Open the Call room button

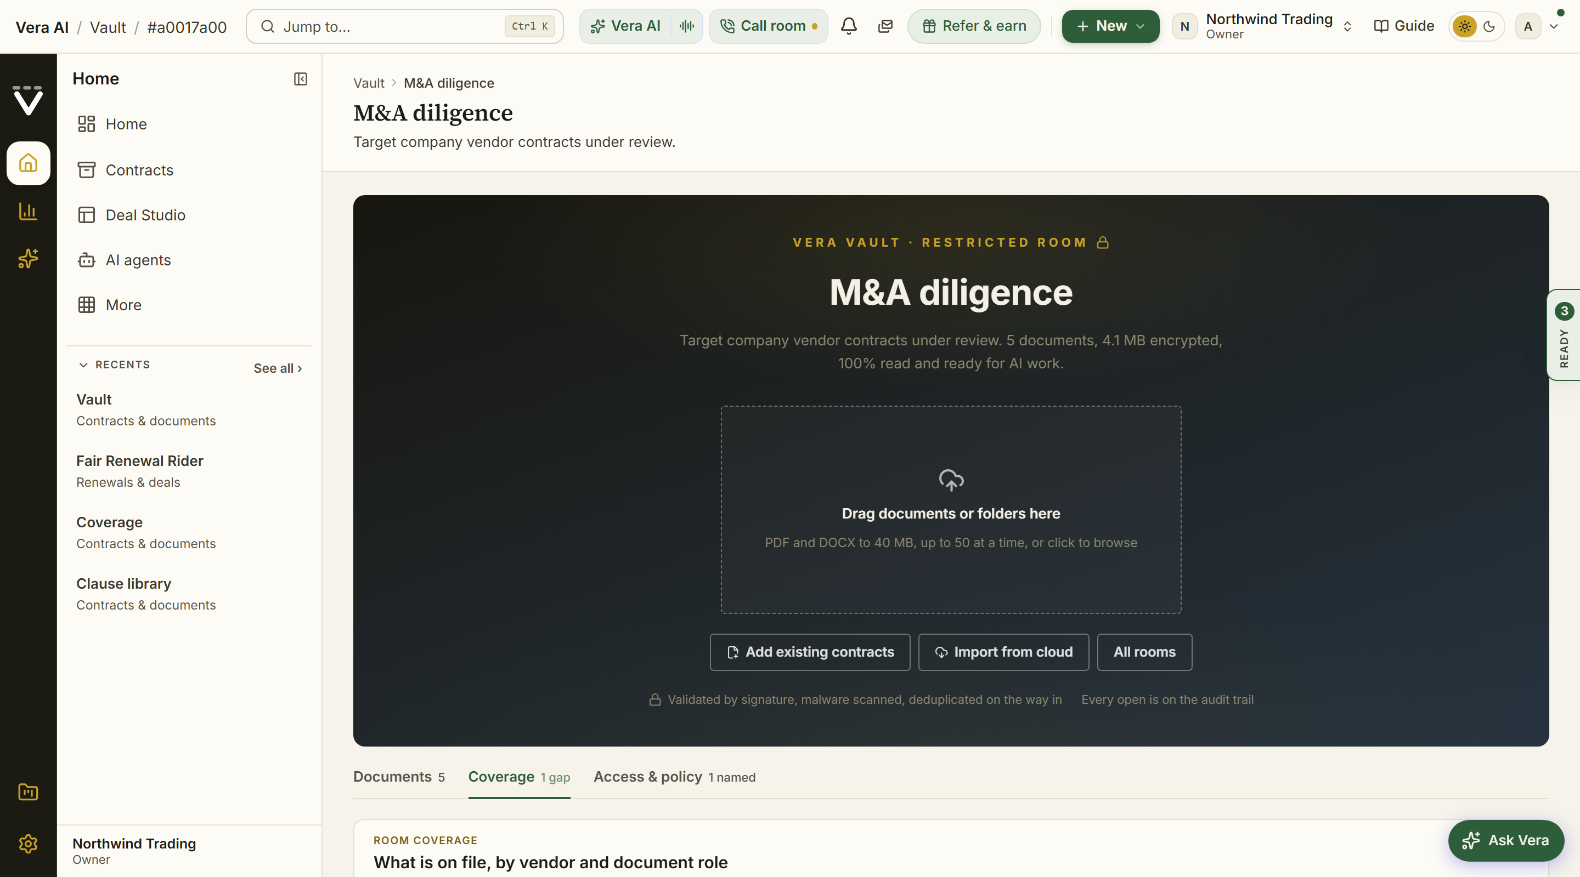point(769,26)
